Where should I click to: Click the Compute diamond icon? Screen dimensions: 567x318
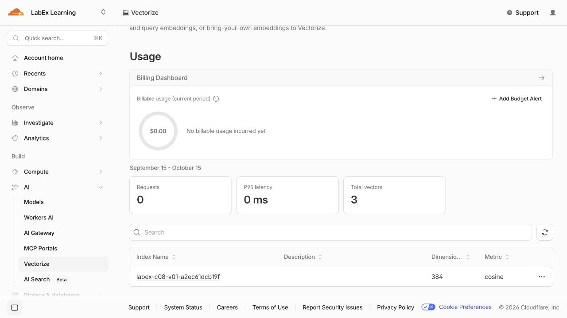coord(15,172)
